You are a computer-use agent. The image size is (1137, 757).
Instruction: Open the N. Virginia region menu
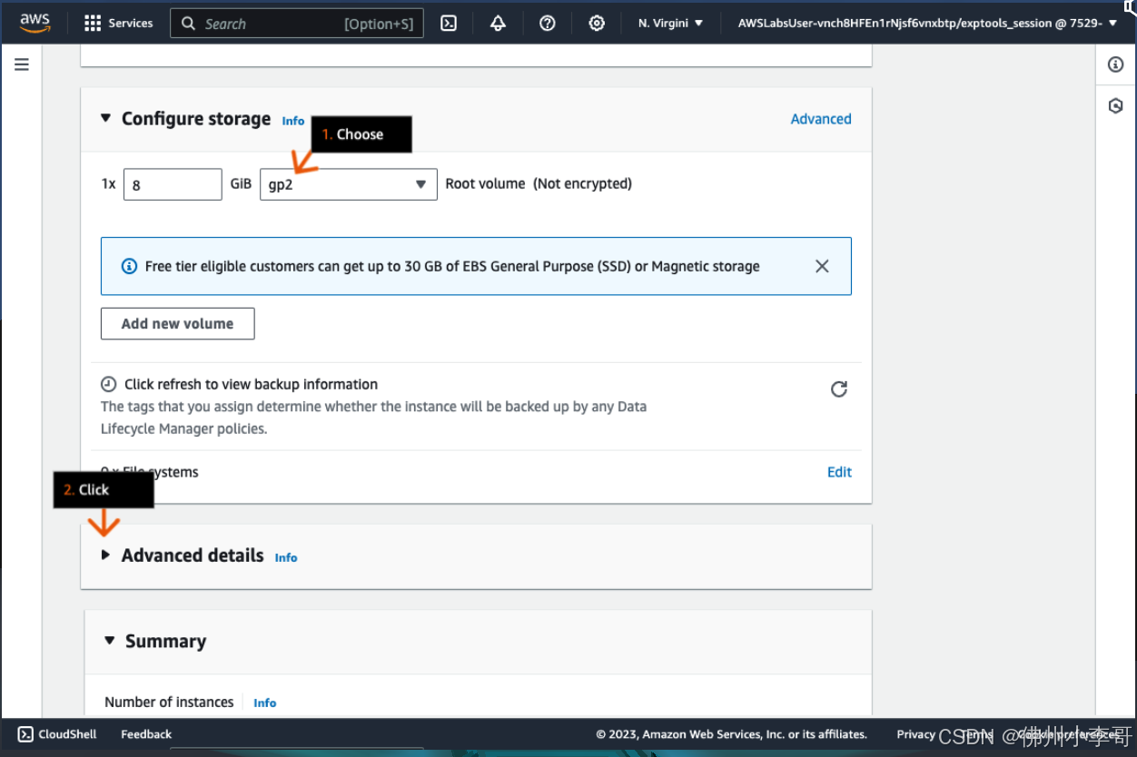point(670,24)
